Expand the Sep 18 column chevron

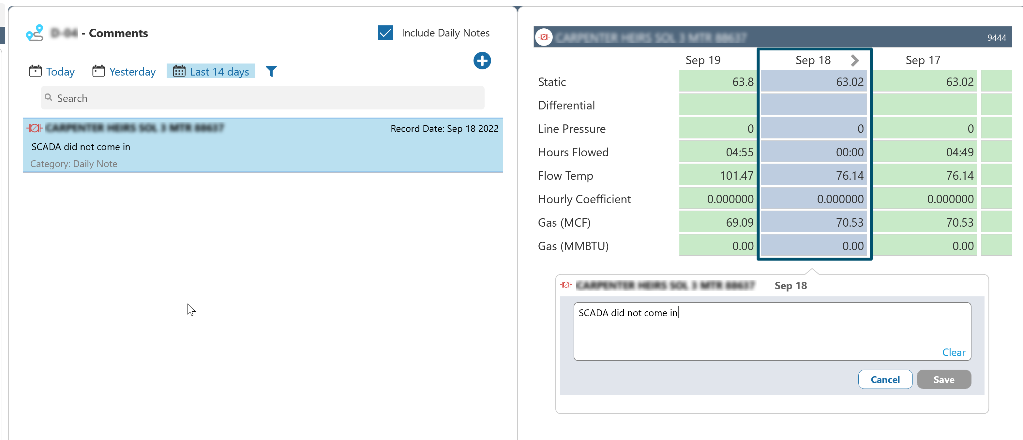(855, 60)
